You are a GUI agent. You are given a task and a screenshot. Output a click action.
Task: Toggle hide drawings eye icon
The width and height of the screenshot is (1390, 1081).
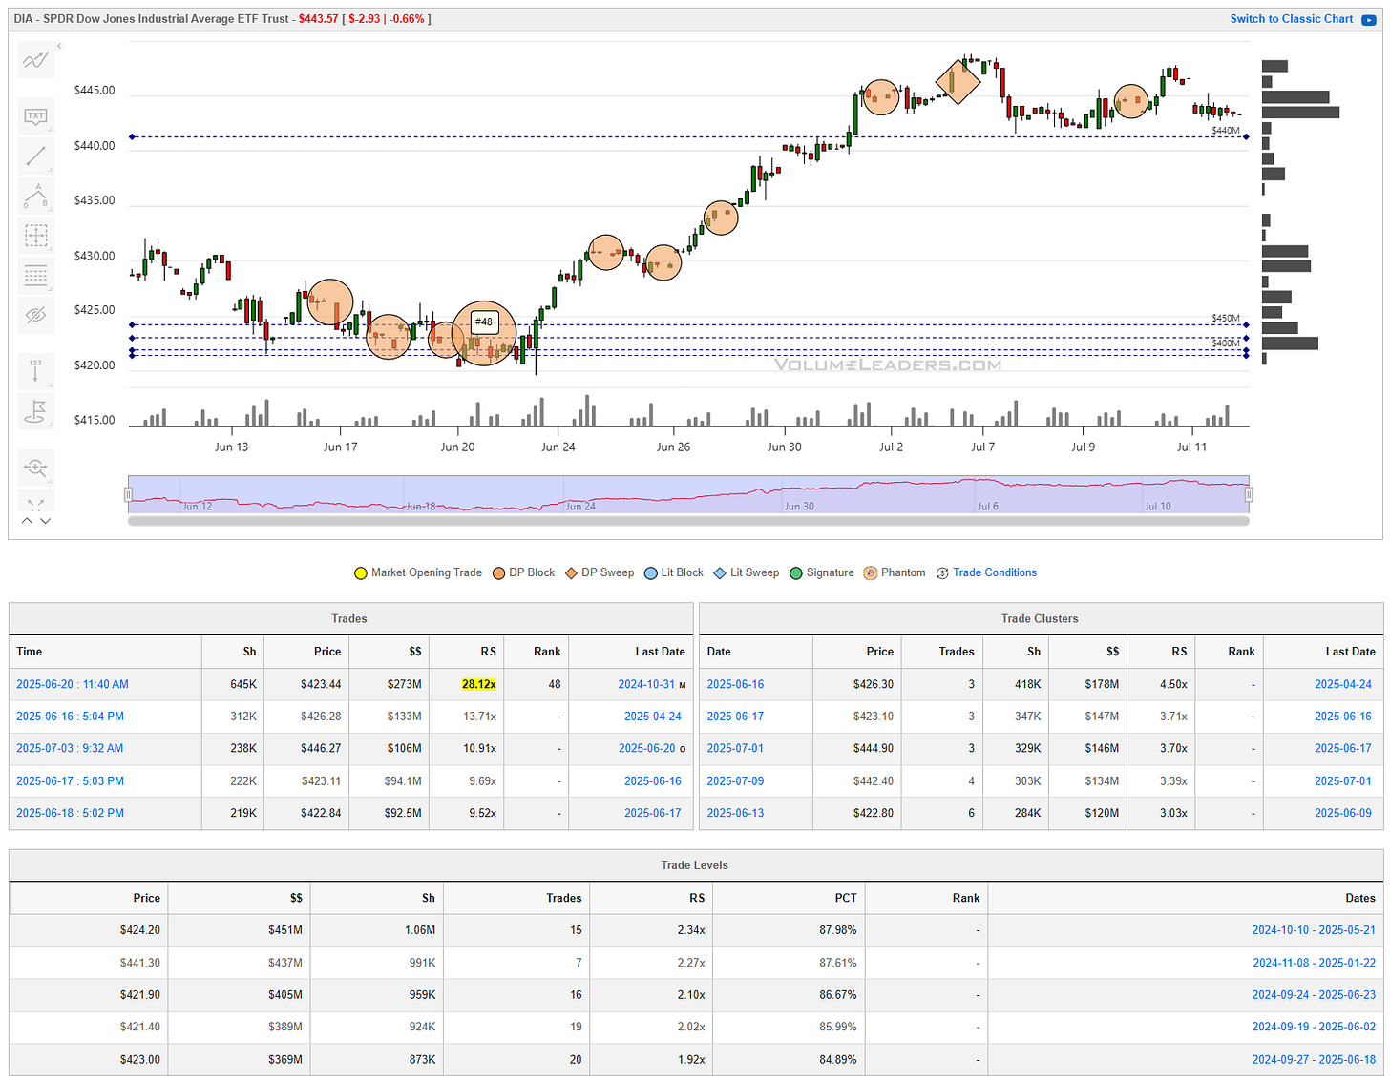click(x=36, y=315)
